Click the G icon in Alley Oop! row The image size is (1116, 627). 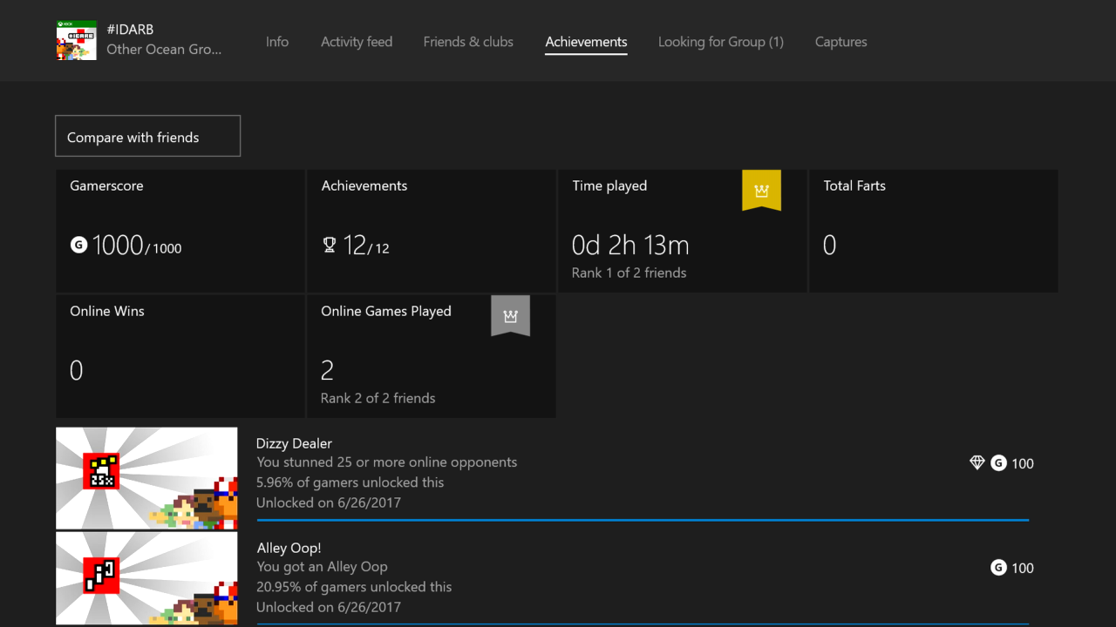pos(999,568)
